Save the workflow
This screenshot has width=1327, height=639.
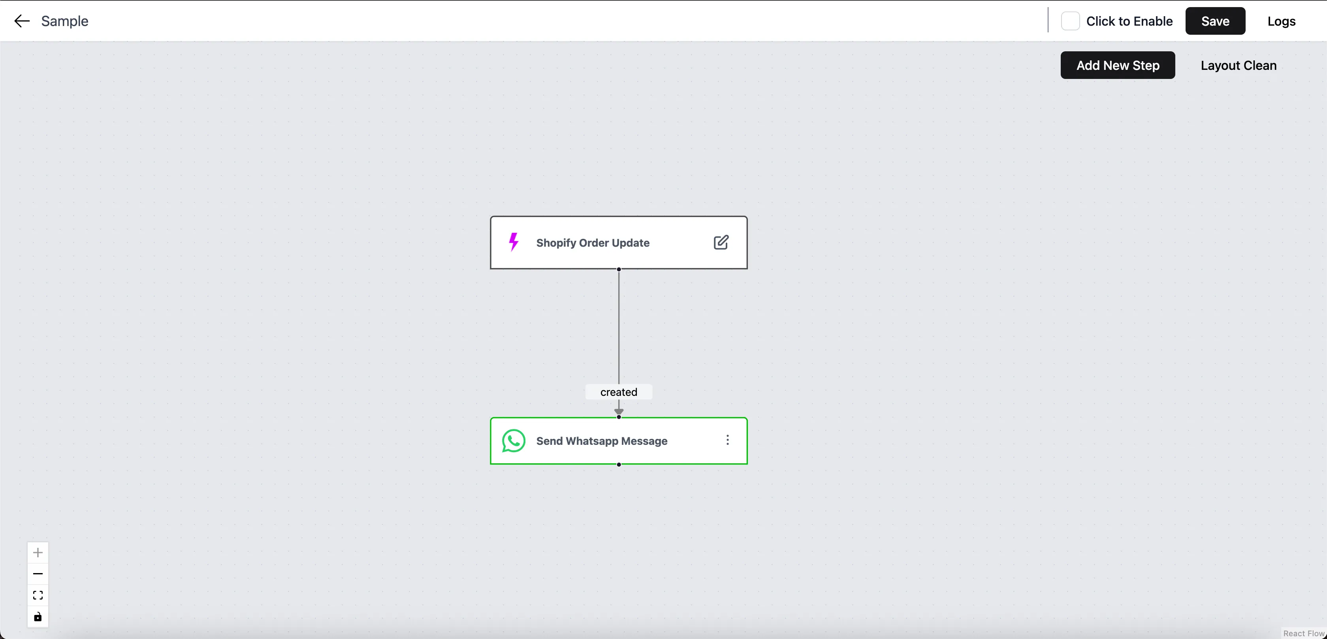pyautogui.click(x=1215, y=21)
